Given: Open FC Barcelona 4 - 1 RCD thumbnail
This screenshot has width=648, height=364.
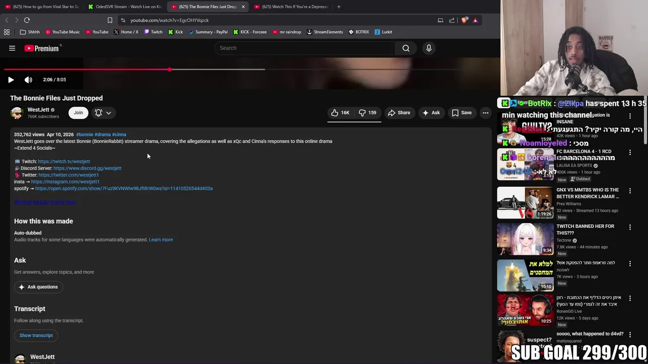Looking at the screenshot, I should (525, 165).
